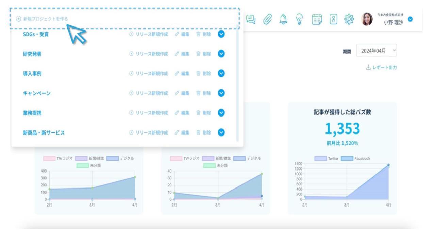The width and height of the screenshot is (435, 233).
Task: Click レポート出力 download link
Action: coord(381,67)
